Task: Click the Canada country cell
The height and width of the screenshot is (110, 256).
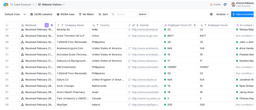Action: click(108, 99)
